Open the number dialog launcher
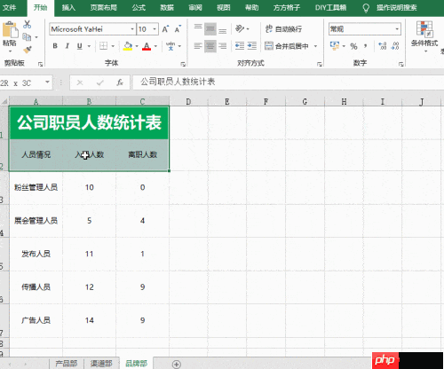The image size is (444, 369). [401, 64]
